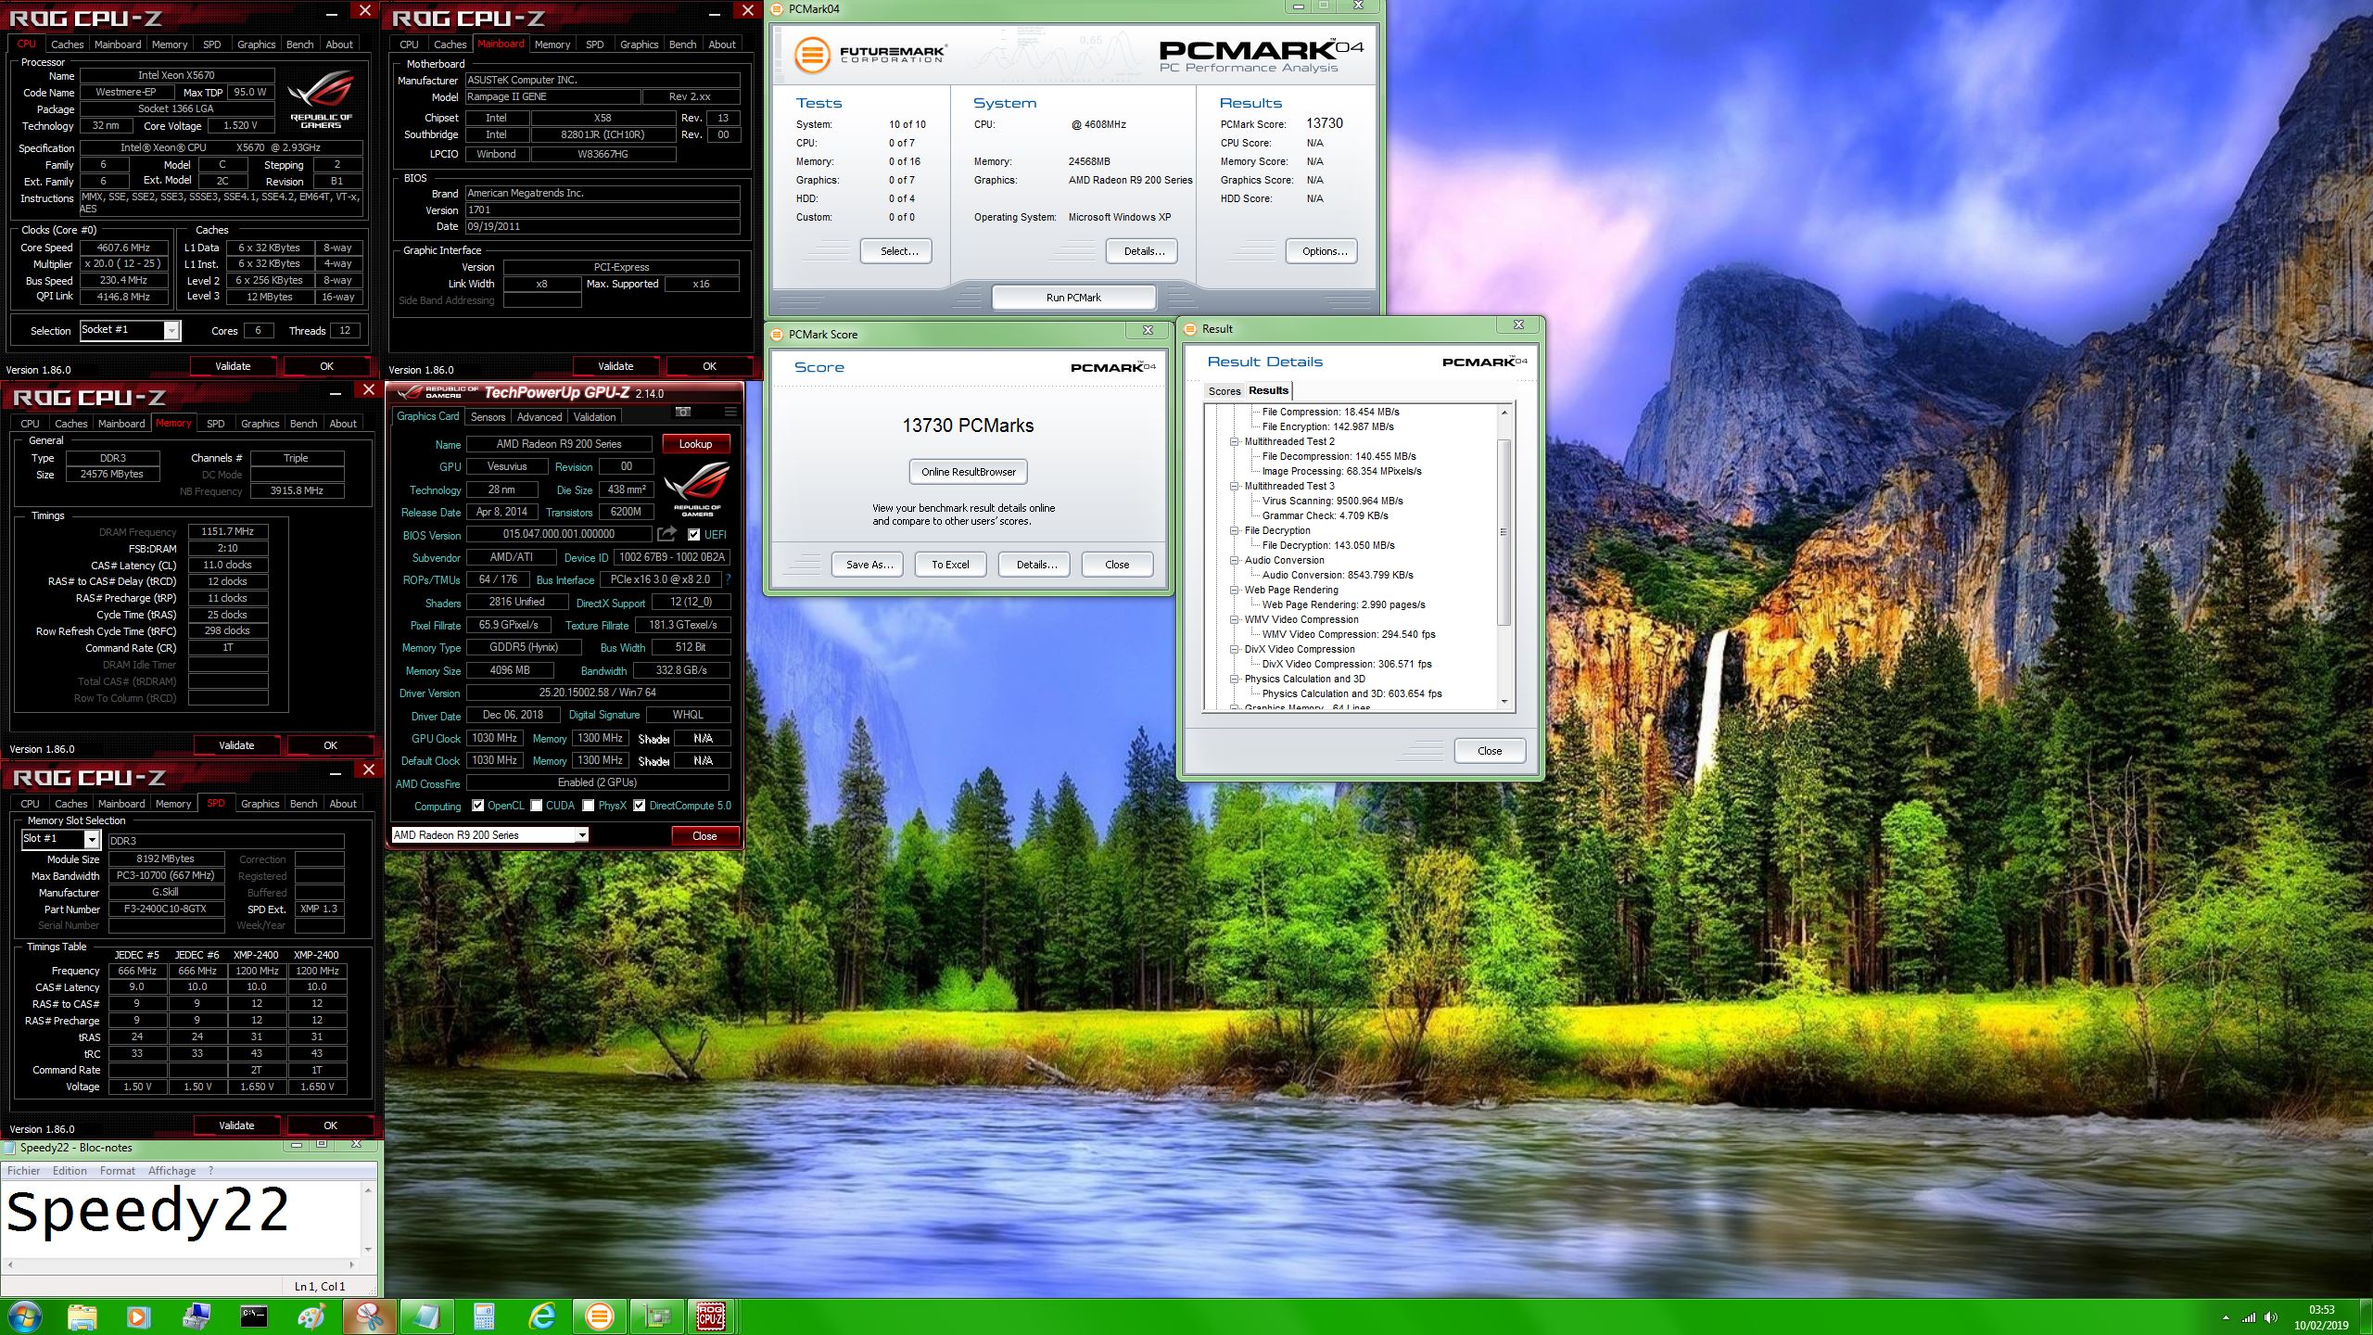The height and width of the screenshot is (1335, 2373).
Task: Collapse the DivX Video Compression node
Action: click(x=1235, y=649)
